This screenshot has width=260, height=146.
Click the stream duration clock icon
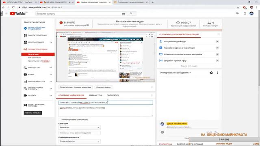pos(178,23)
